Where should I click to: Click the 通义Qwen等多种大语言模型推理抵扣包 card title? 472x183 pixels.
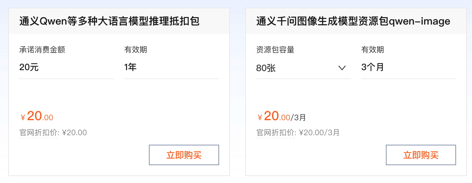(x=109, y=21)
